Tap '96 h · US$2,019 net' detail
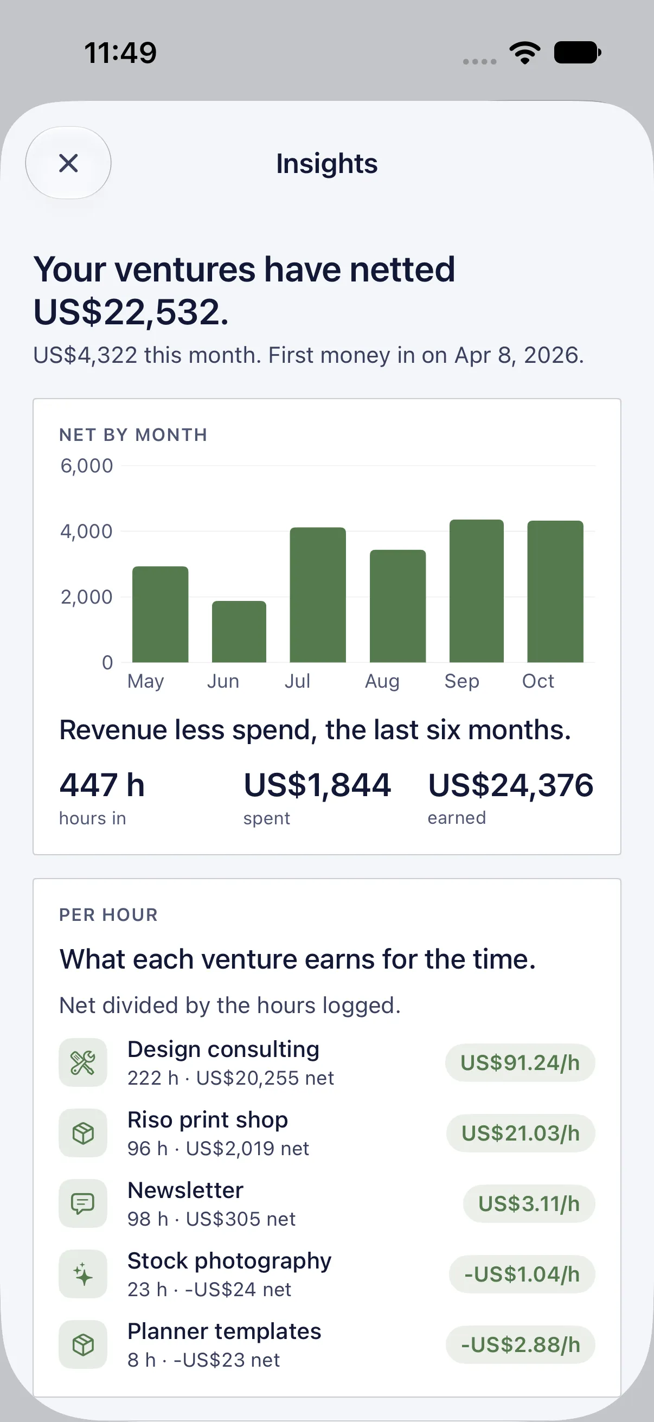654x1422 pixels. [x=218, y=1148]
